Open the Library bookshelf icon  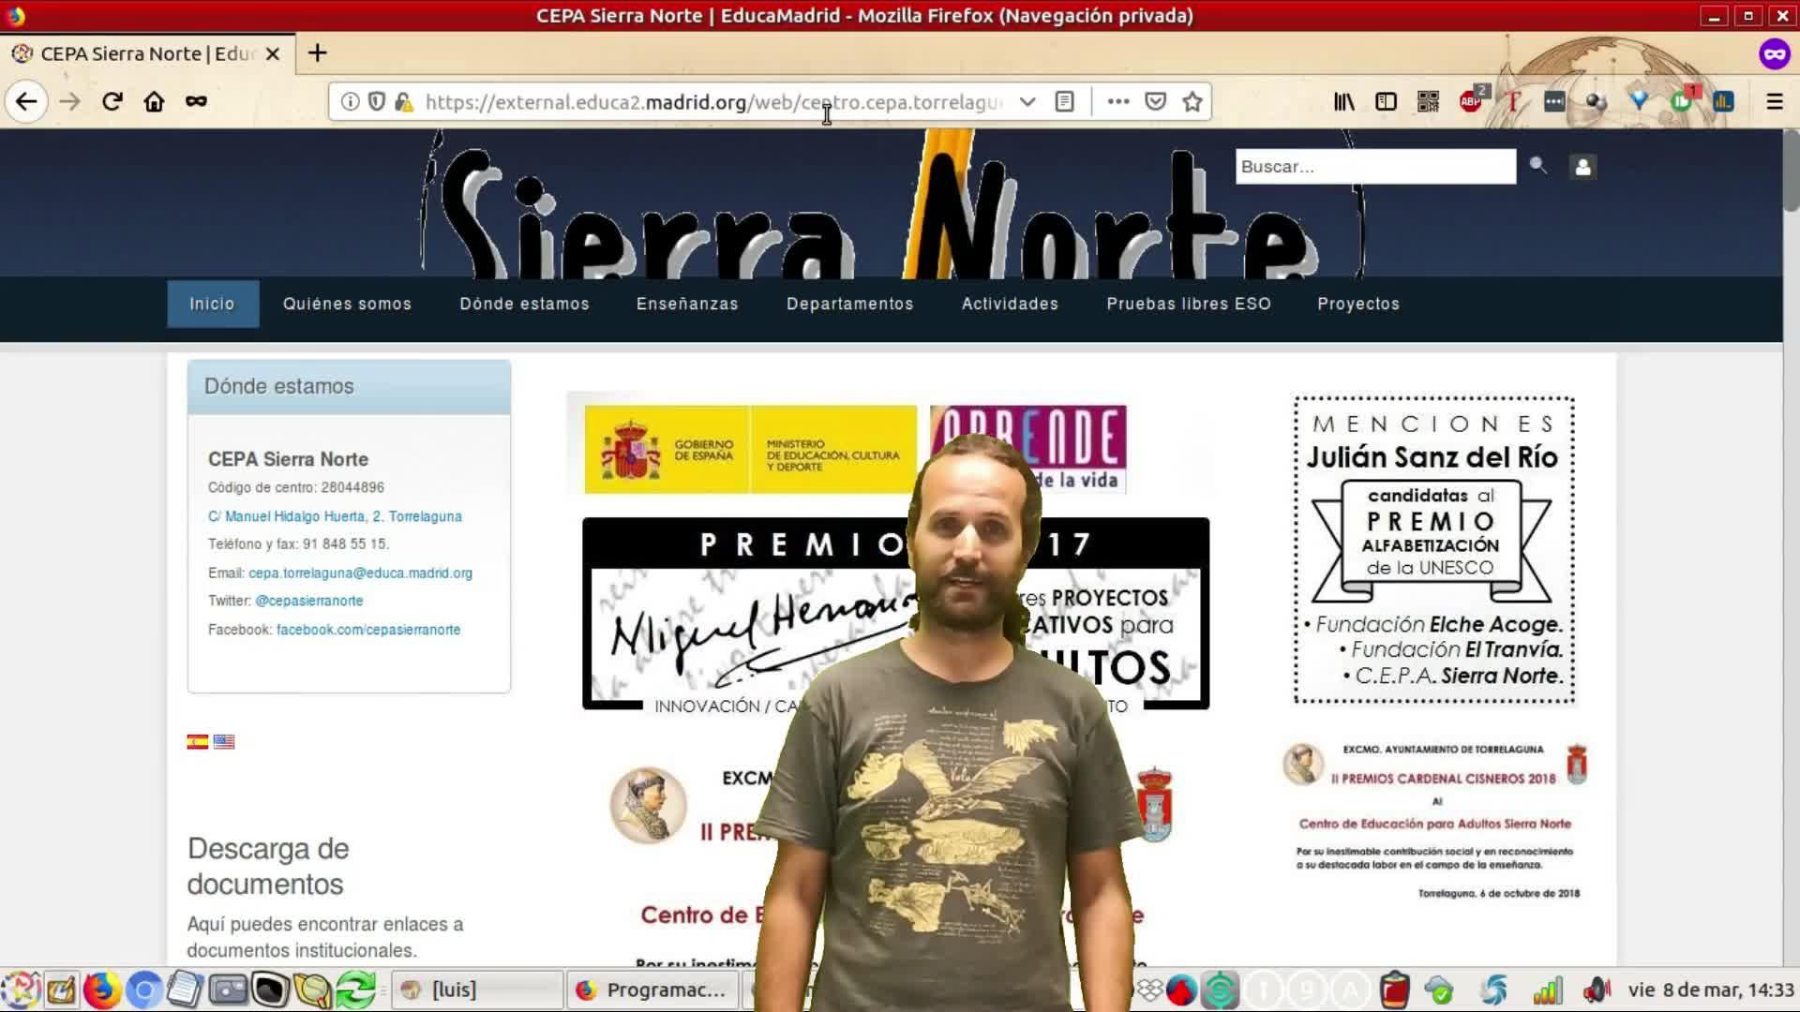point(1343,101)
